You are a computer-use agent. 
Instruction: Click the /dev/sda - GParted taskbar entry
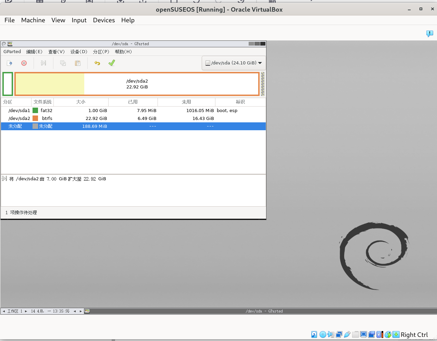click(x=264, y=311)
